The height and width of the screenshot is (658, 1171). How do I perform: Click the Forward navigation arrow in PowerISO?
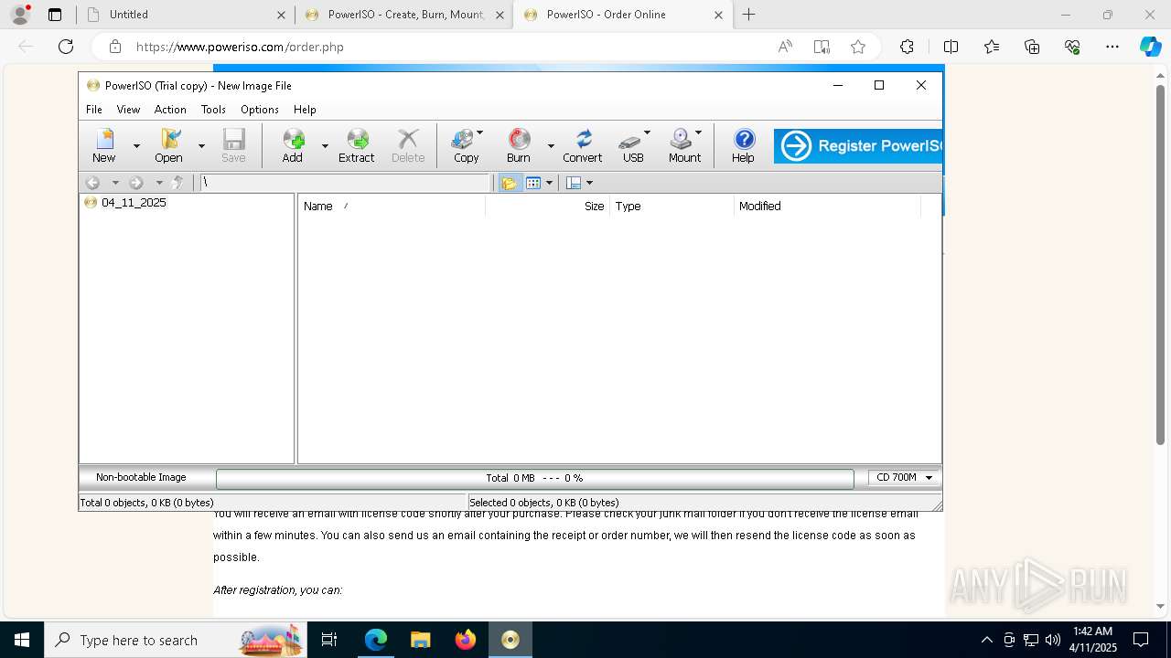click(x=136, y=183)
